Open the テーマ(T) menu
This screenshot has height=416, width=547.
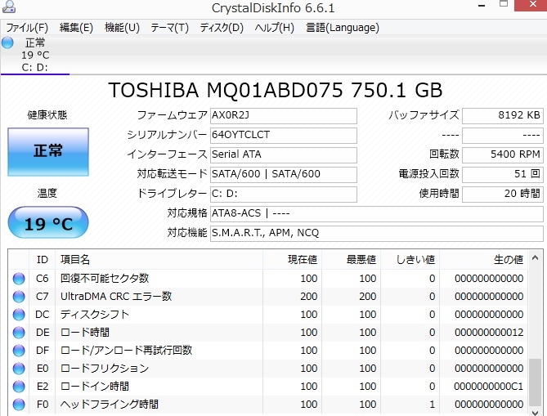pyautogui.click(x=169, y=27)
